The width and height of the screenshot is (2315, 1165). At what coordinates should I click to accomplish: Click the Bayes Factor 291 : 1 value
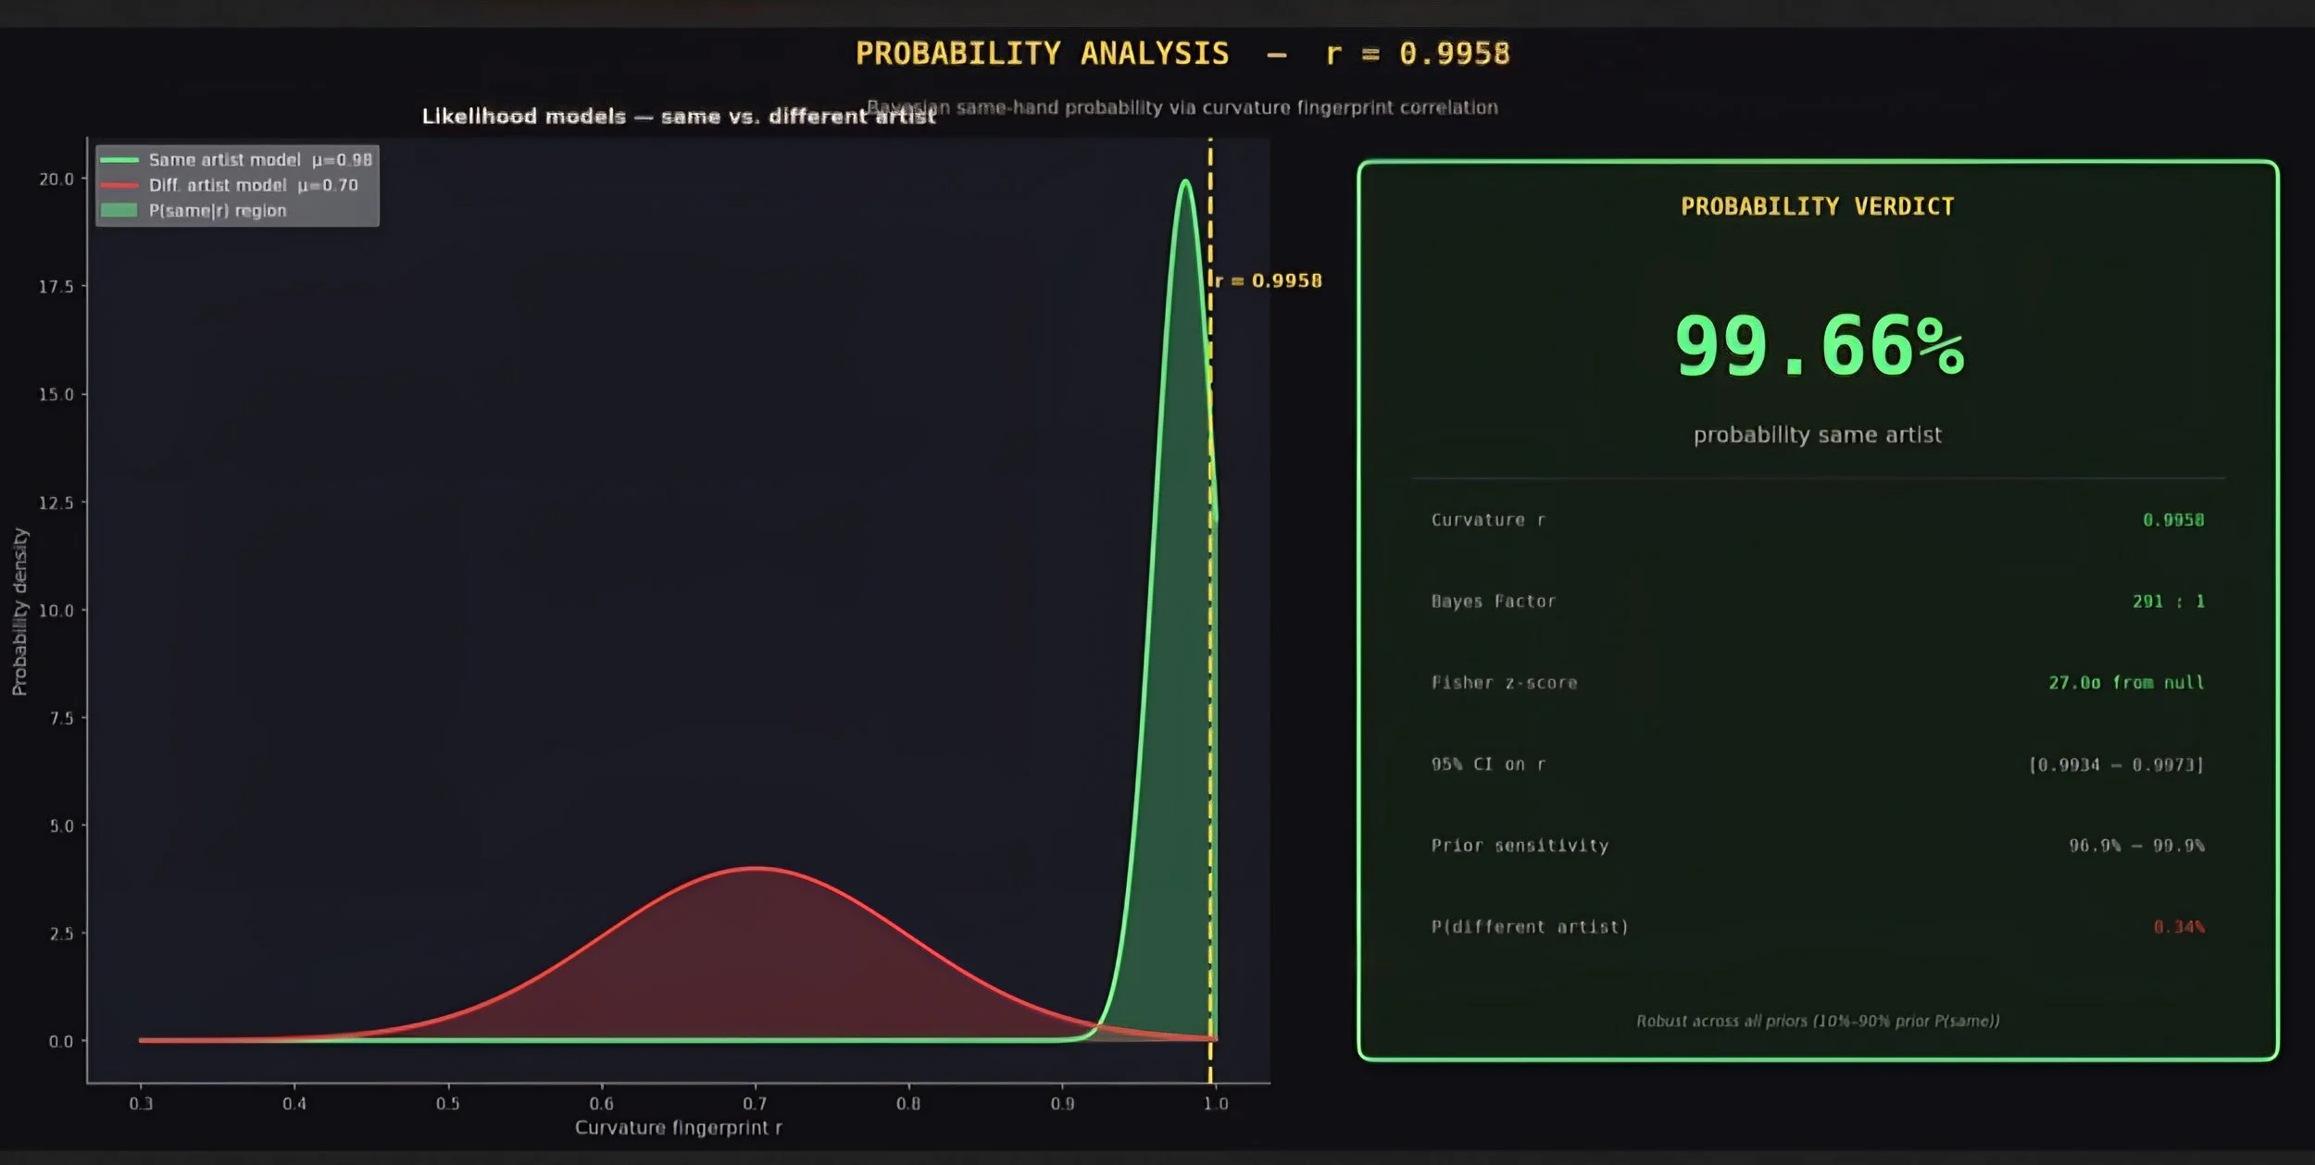pos(2168,601)
